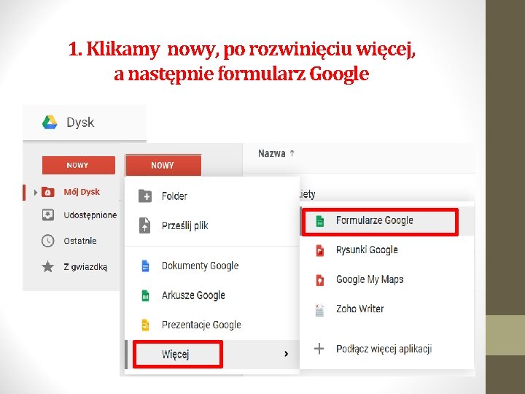Screen dimensions: 525x394
Task: Click the yellow Prezentacje Google icon
Action: click(145, 325)
